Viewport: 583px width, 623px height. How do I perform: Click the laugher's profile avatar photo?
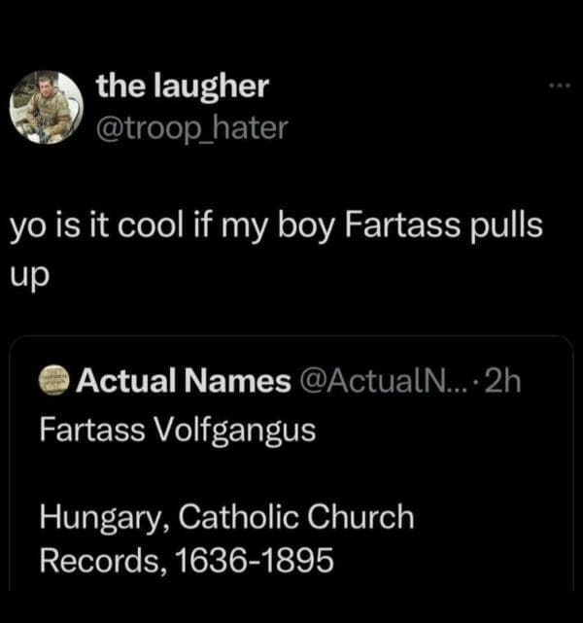click(x=47, y=107)
